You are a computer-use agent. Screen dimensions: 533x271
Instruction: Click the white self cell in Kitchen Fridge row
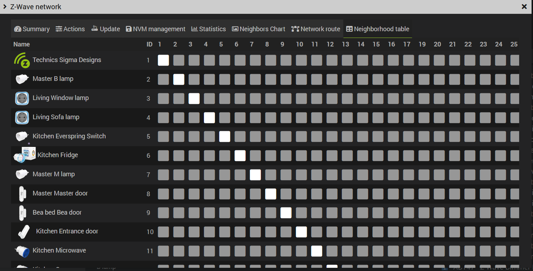tap(240, 156)
